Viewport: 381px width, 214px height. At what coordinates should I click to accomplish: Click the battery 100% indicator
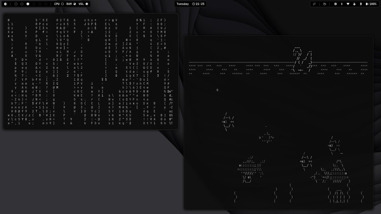click(371, 4)
